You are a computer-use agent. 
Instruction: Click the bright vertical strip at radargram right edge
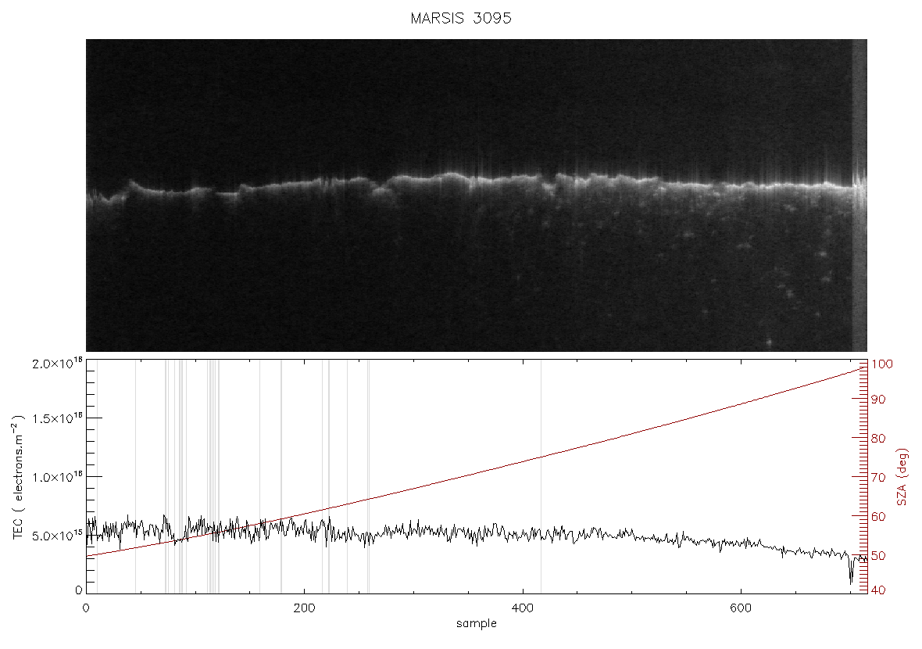click(859, 195)
